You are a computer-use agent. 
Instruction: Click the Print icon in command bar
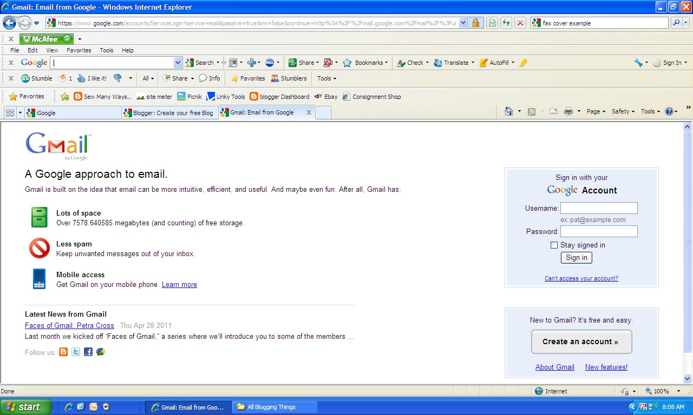coord(568,111)
